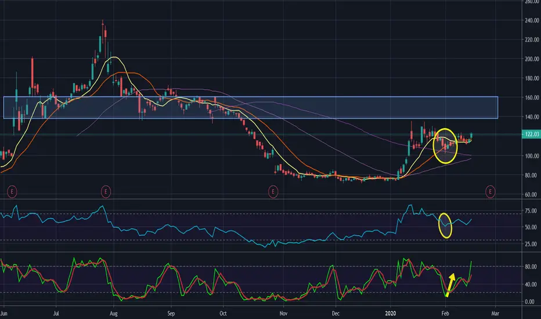Screen dimensions: 541x319
Task: Click the 140.00 price axis label
Action: click(532, 117)
